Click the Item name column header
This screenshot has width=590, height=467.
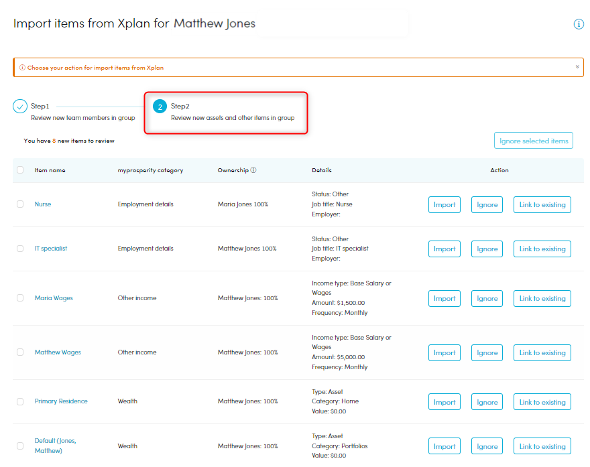point(50,170)
